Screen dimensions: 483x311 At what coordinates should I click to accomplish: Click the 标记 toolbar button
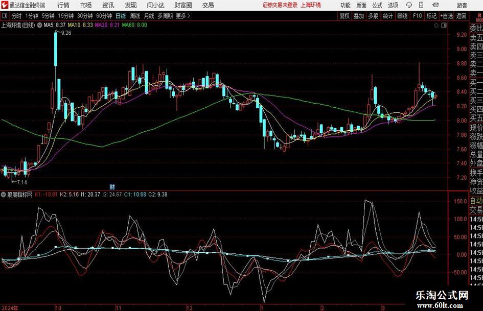[x=431, y=16]
